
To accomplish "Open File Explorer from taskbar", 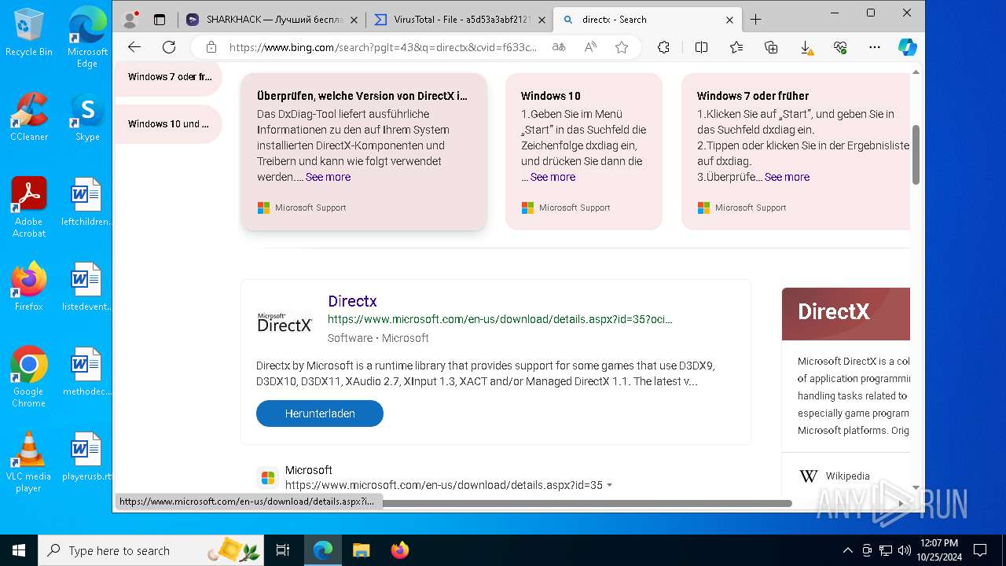I will point(362,550).
